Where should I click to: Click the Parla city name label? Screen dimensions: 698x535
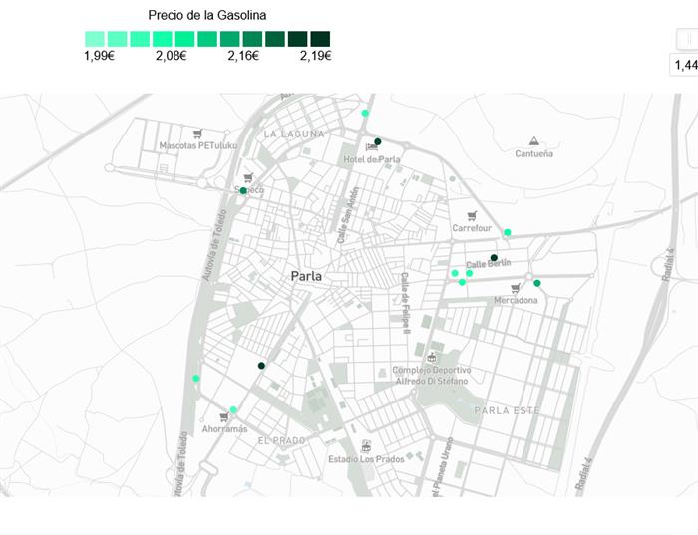pos(306,276)
